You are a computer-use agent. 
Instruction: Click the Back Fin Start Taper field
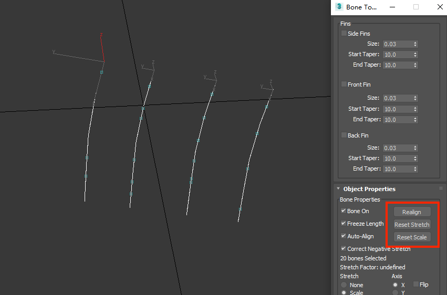click(x=398, y=159)
